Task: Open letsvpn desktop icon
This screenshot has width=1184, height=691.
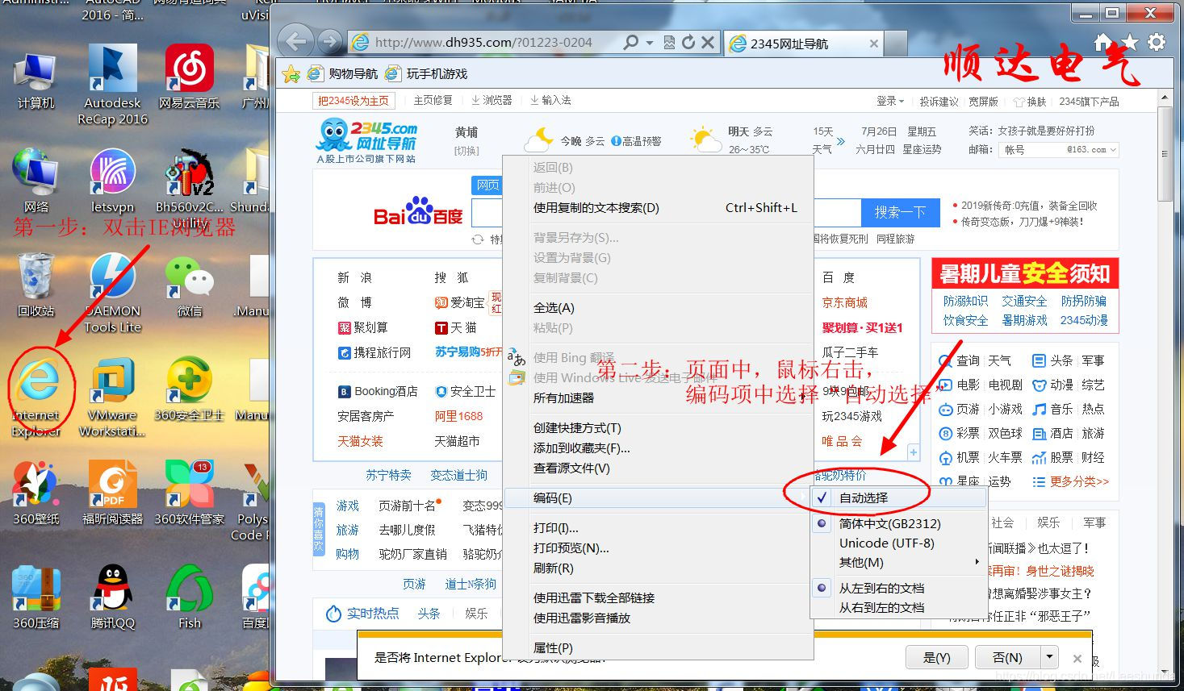Action: 112,181
